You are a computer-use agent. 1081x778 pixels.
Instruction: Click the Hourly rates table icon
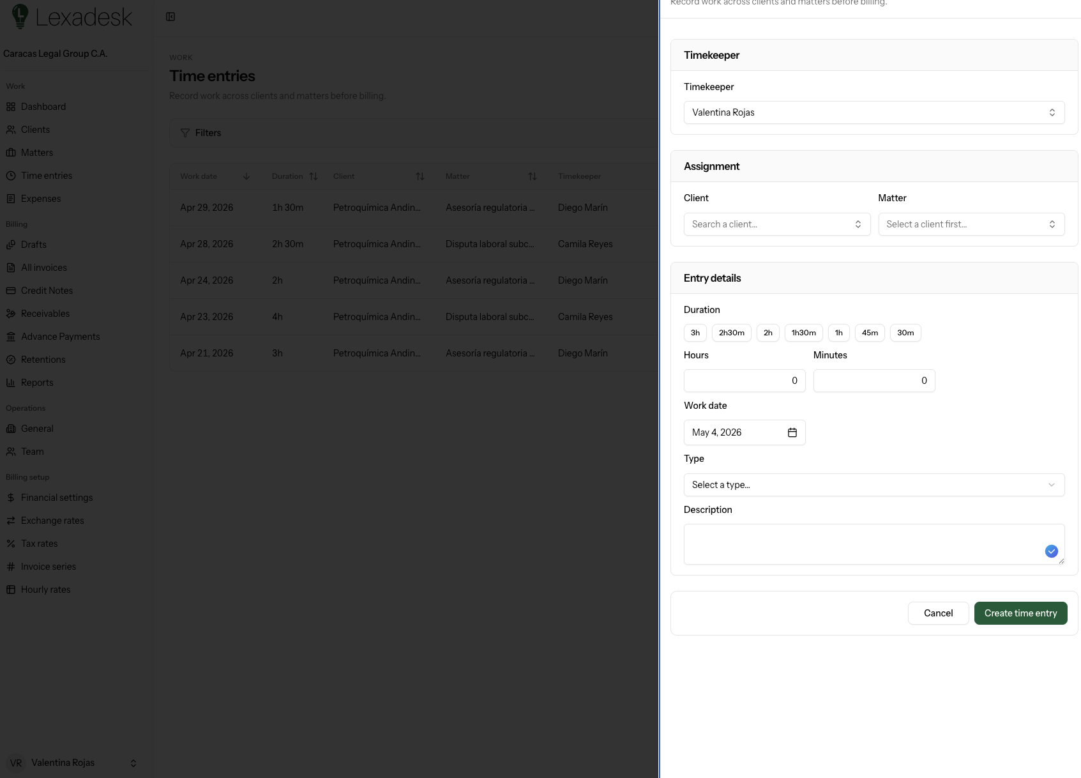11,590
